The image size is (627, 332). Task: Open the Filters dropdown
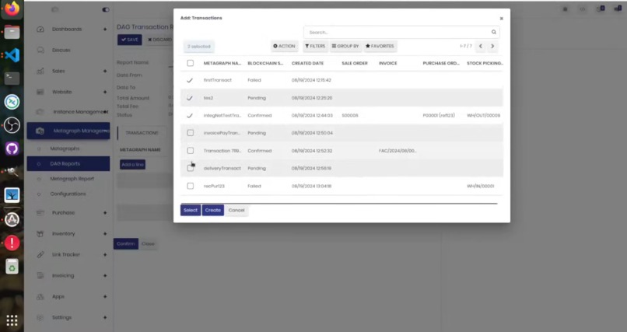click(315, 47)
